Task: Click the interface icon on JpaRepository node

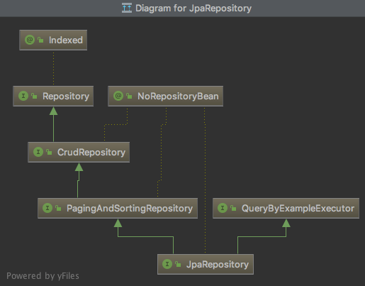Action: (x=167, y=264)
